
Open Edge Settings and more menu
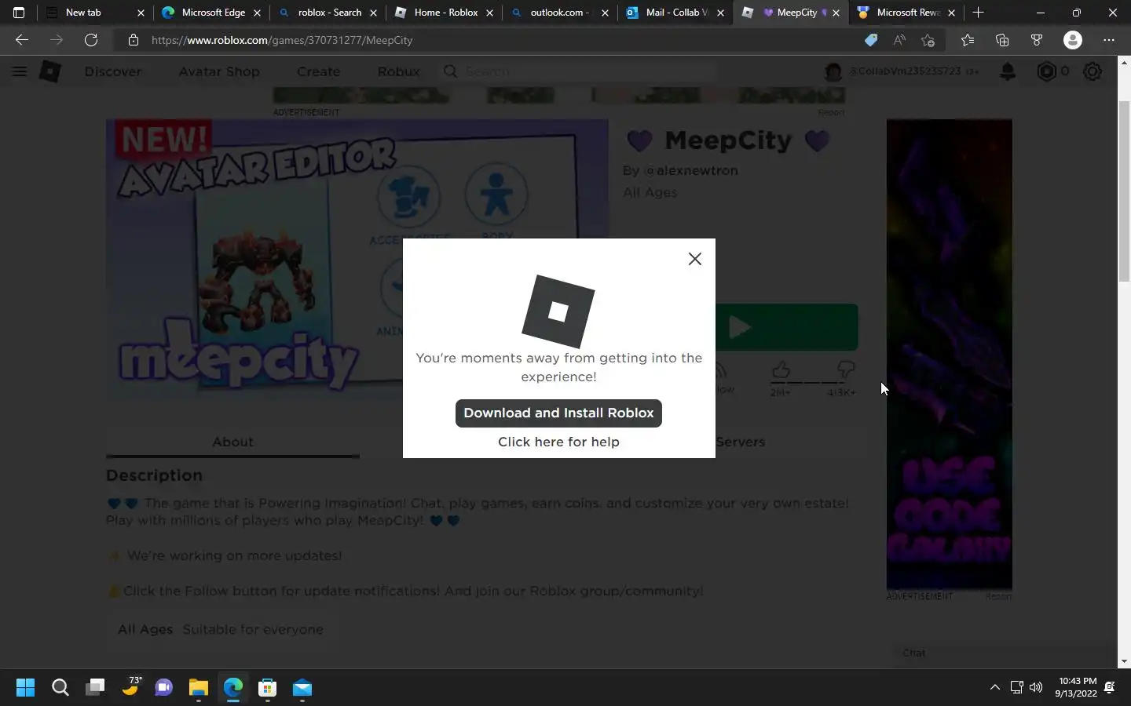[x=1109, y=40]
